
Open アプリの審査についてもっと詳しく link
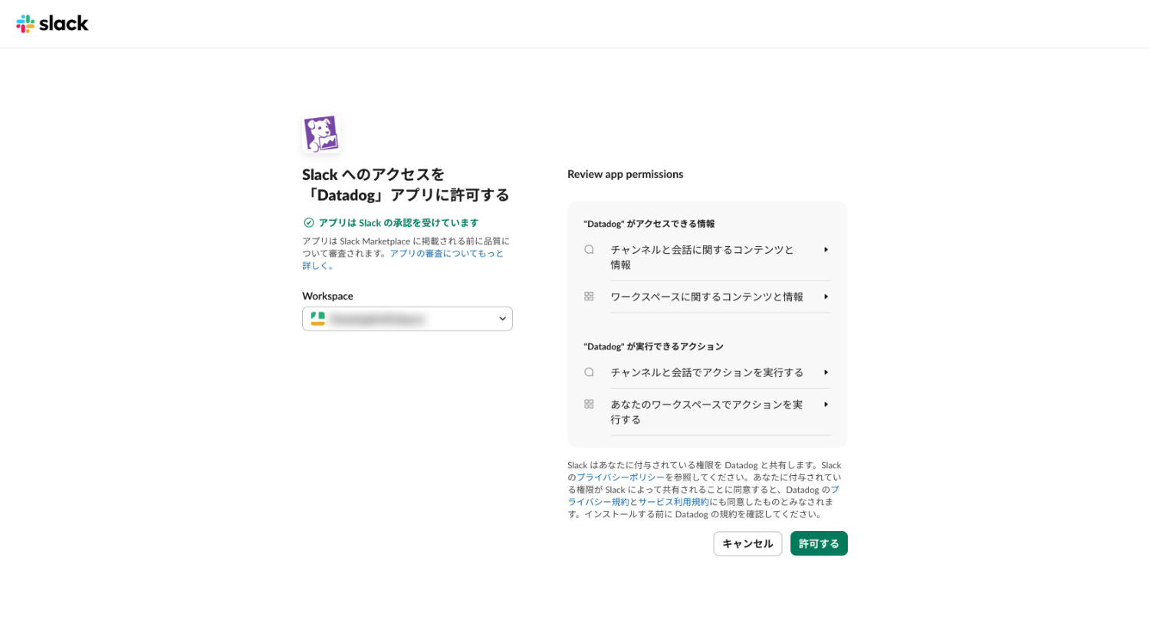(446, 254)
